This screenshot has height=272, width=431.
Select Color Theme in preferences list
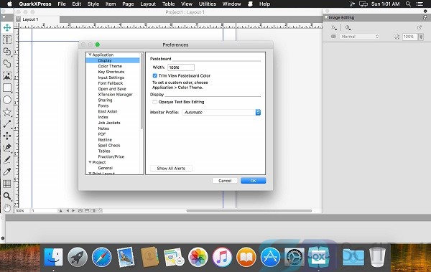tap(110, 66)
